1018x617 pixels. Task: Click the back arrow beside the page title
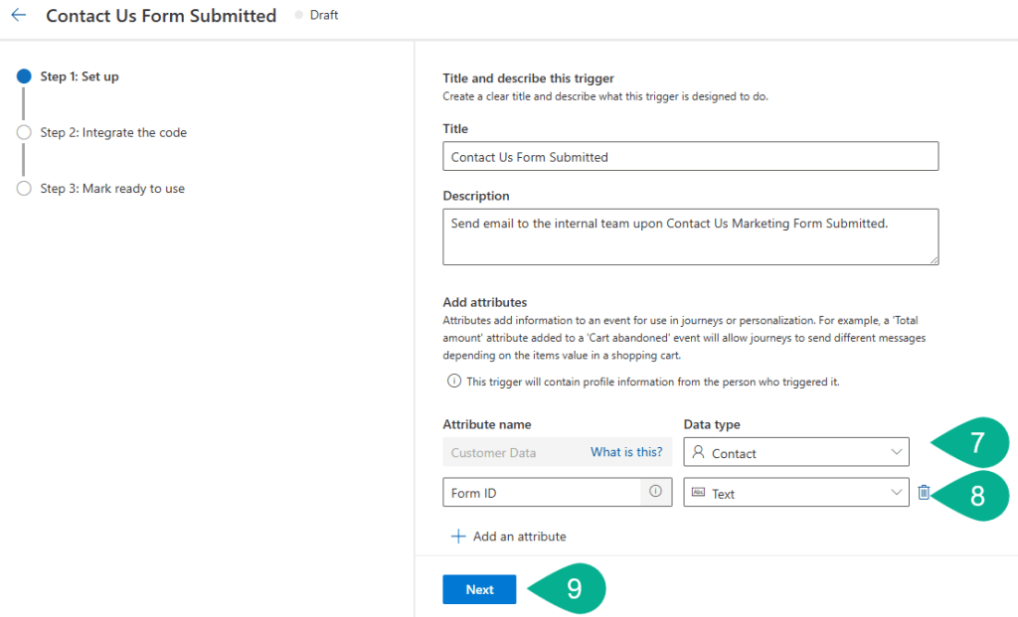coord(18,16)
